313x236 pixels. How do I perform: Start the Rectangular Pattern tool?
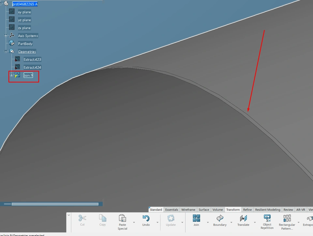click(287, 222)
